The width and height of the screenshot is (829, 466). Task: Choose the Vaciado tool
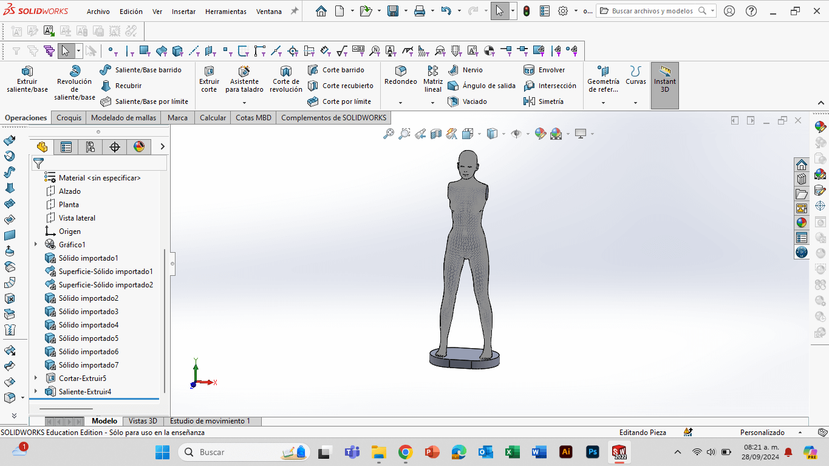(x=468, y=101)
